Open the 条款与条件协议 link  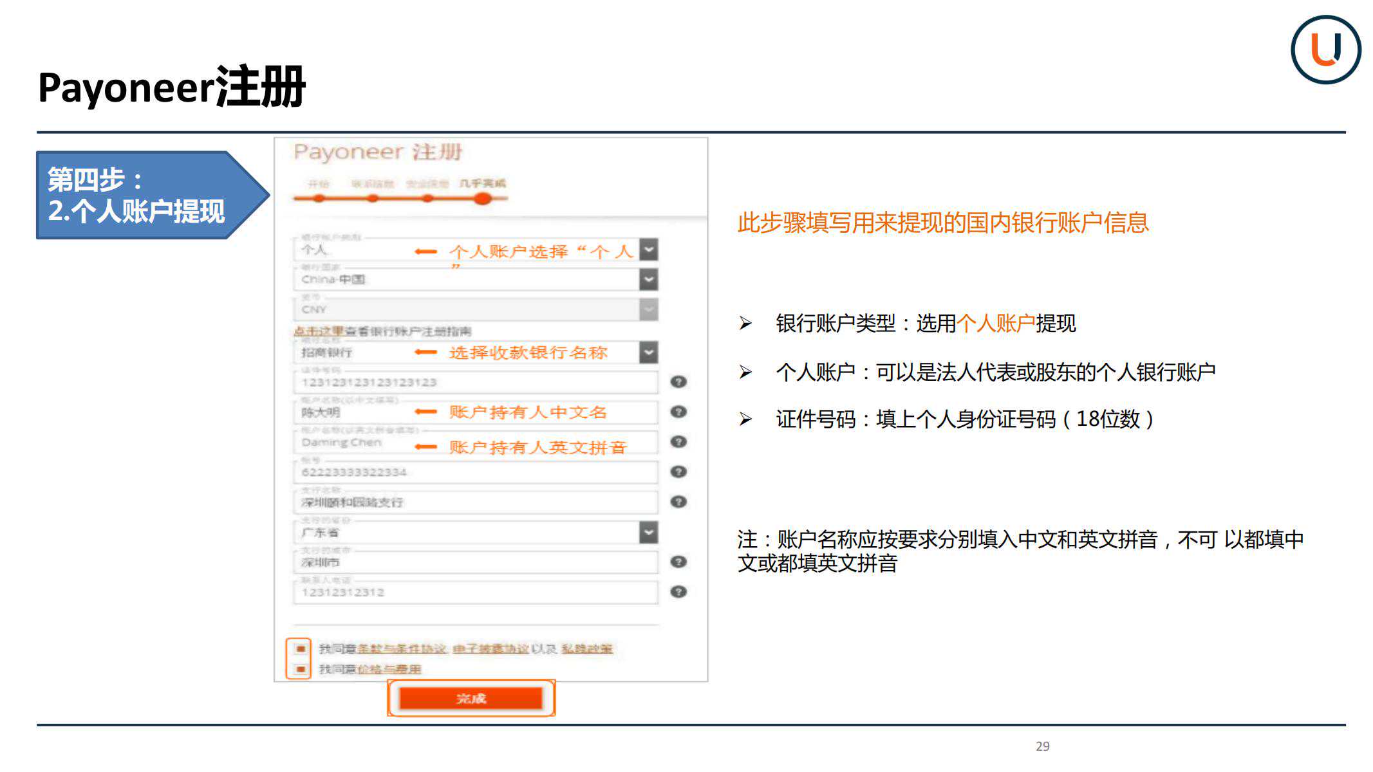tap(402, 648)
